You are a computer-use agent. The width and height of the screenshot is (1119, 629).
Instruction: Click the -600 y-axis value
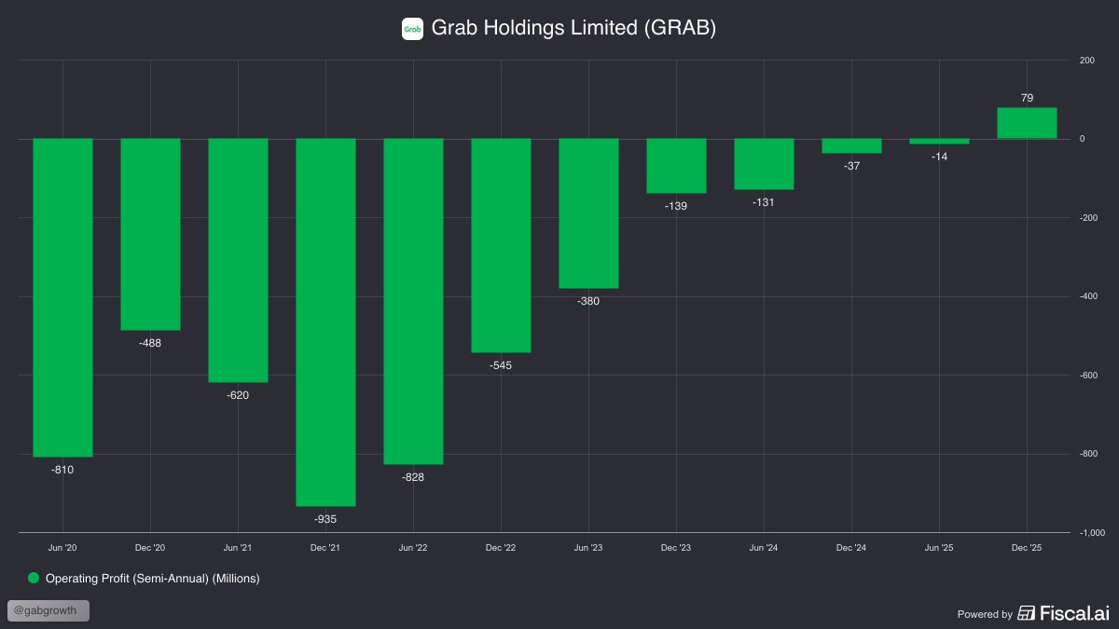tap(1089, 376)
